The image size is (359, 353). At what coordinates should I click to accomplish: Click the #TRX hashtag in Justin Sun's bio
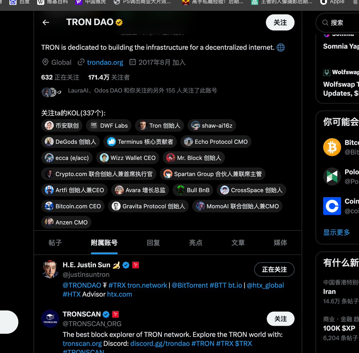(117, 285)
